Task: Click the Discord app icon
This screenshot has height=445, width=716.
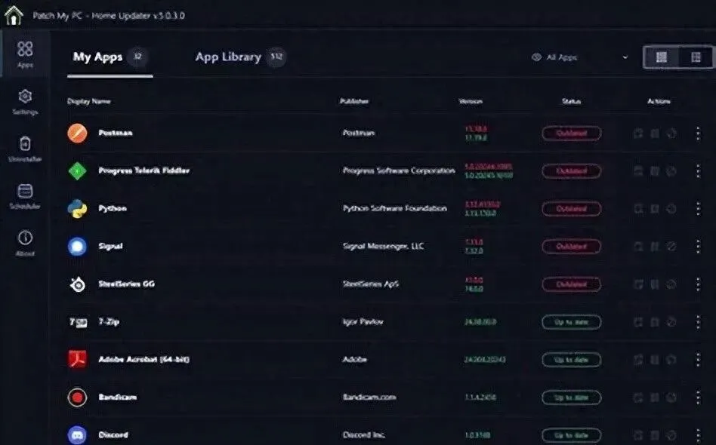Action: (77, 435)
